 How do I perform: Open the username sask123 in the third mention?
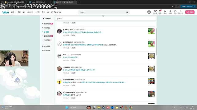(66, 55)
